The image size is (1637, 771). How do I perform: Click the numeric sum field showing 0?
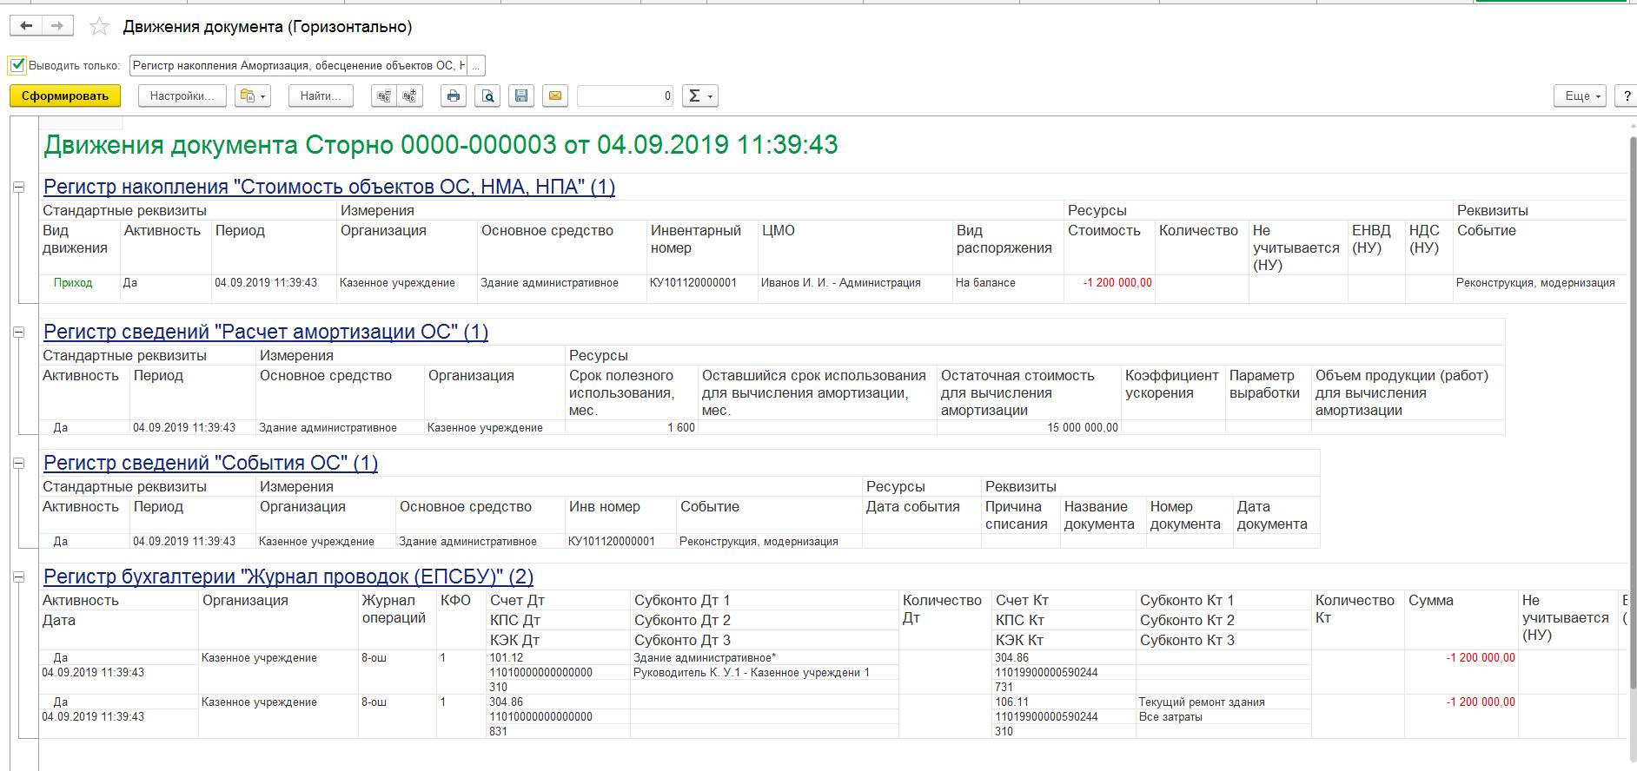coord(626,96)
